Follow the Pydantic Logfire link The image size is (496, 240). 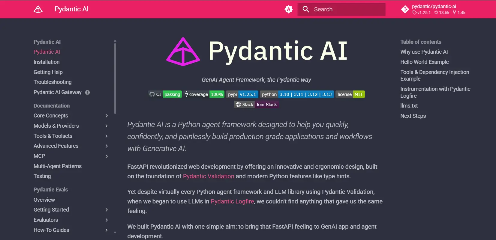click(x=232, y=201)
